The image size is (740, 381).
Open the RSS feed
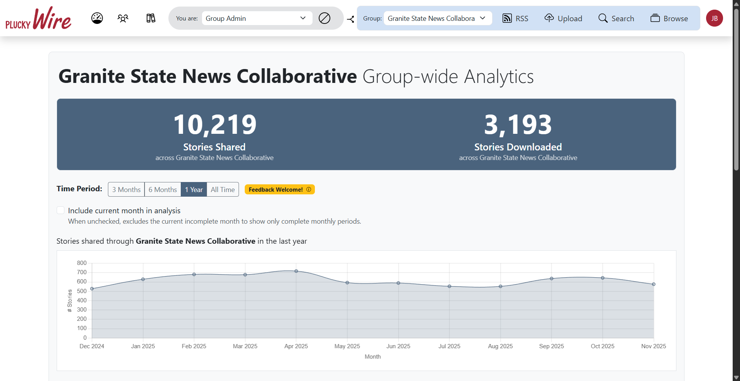coord(515,18)
